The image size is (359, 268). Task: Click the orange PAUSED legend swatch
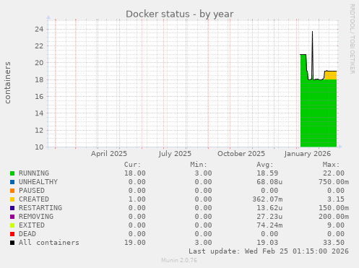coord(12,191)
